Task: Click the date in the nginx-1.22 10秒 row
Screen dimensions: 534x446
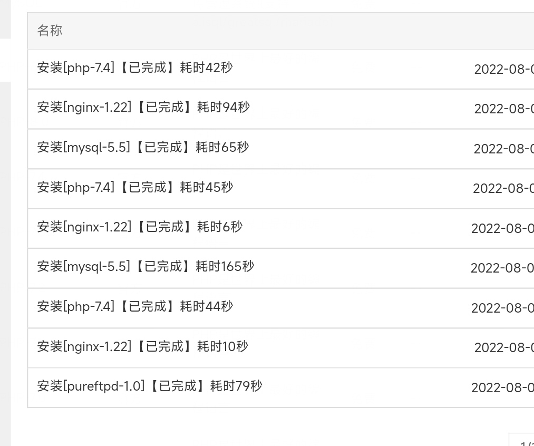Action: pyautogui.click(x=504, y=347)
